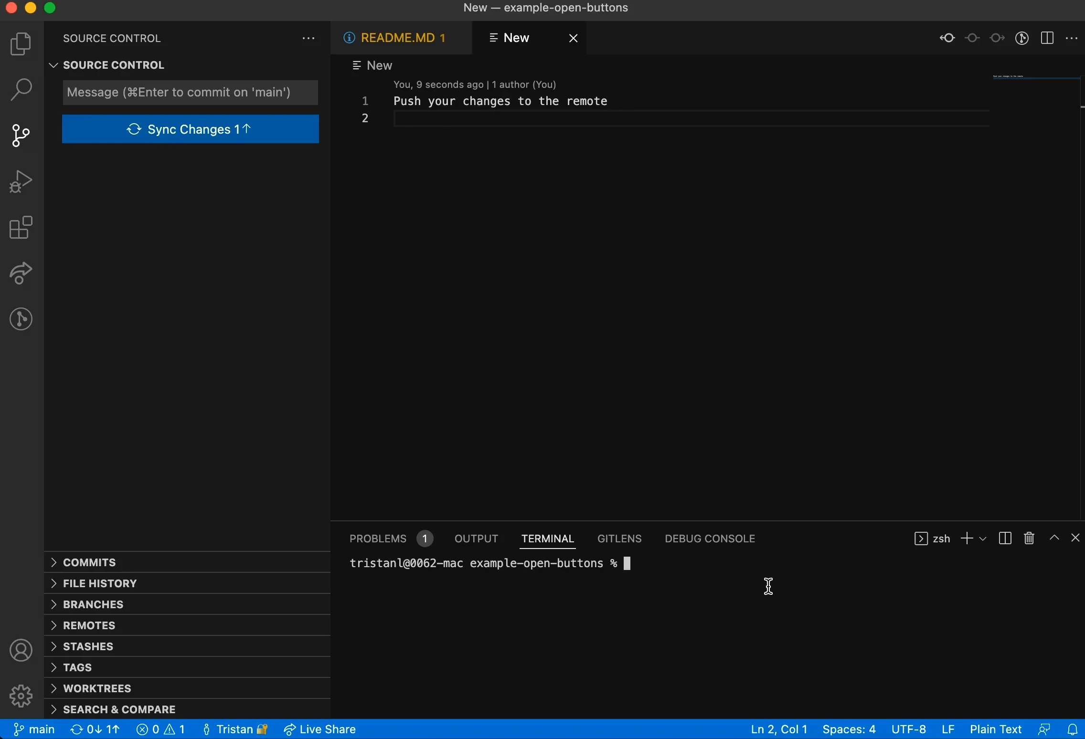
Task: Open the GitLens icon in activity bar
Action: (21, 319)
